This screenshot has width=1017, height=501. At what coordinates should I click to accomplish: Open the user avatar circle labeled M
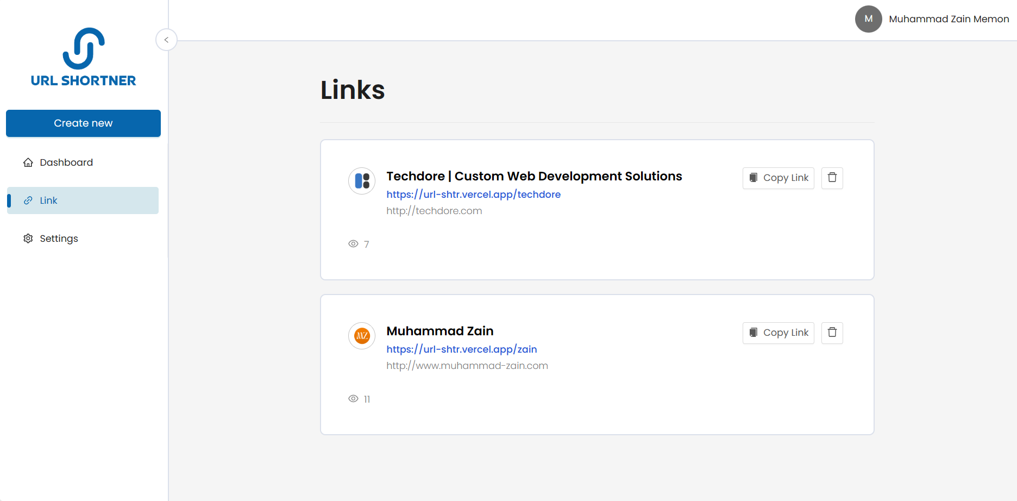tap(868, 18)
